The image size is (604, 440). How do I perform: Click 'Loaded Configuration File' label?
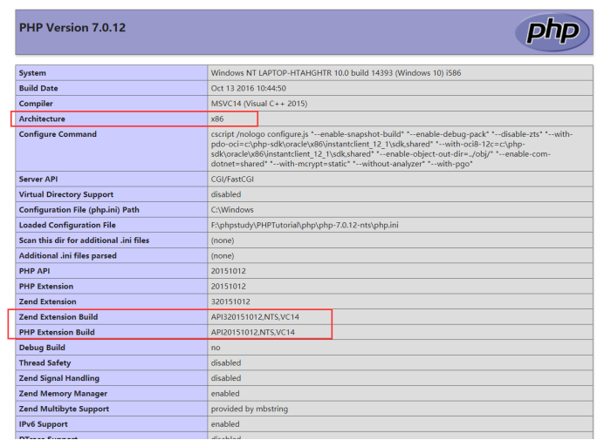click(67, 225)
